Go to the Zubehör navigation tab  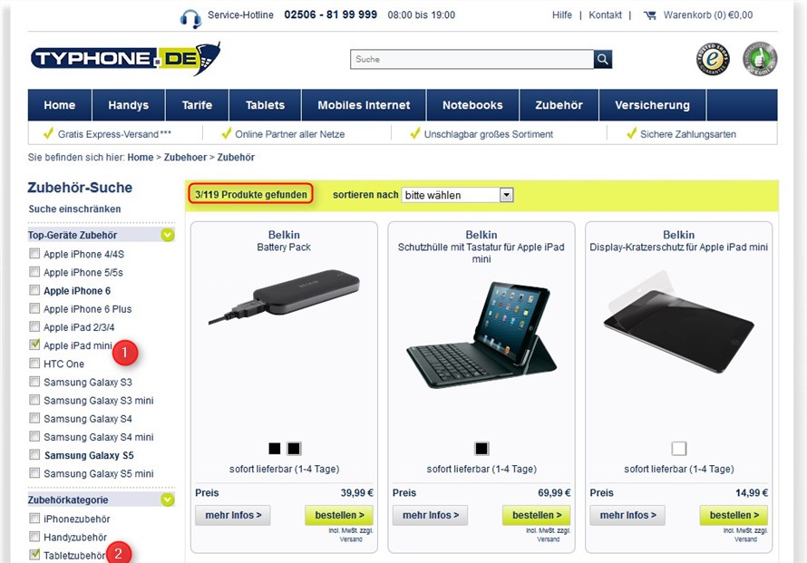pyautogui.click(x=559, y=105)
